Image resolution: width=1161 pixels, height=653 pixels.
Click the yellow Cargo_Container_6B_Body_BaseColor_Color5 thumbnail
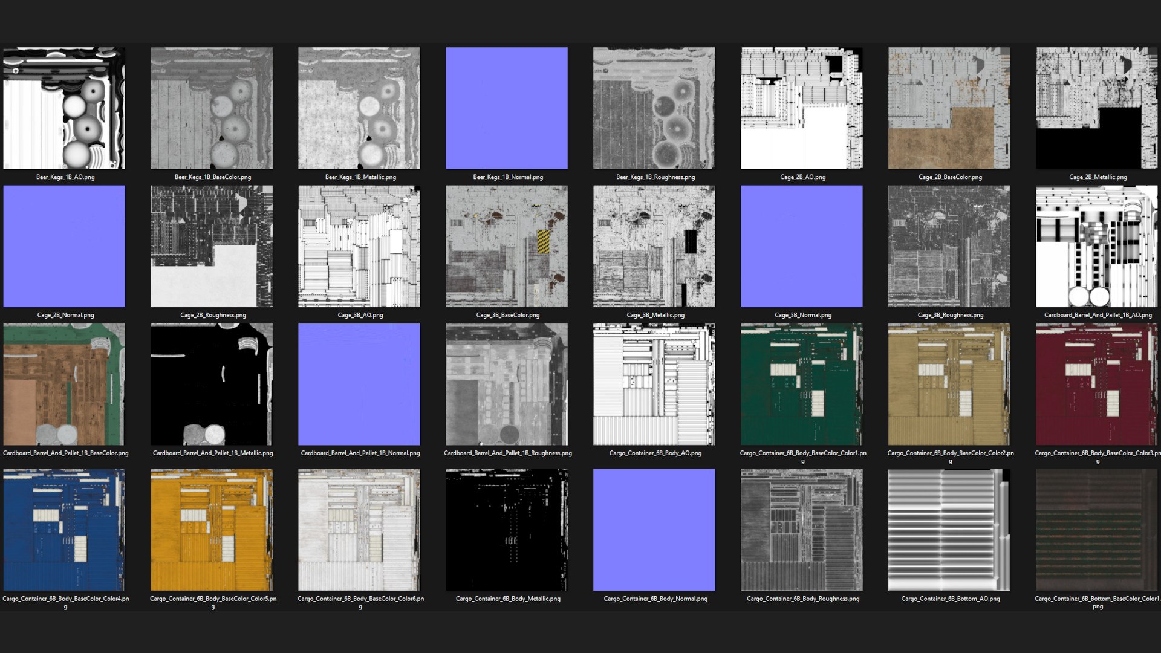click(x=212, y=530)
